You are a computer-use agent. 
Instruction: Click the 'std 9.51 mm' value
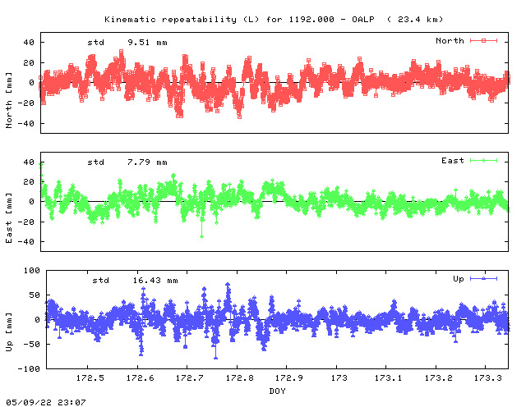[x=127, y=43]
